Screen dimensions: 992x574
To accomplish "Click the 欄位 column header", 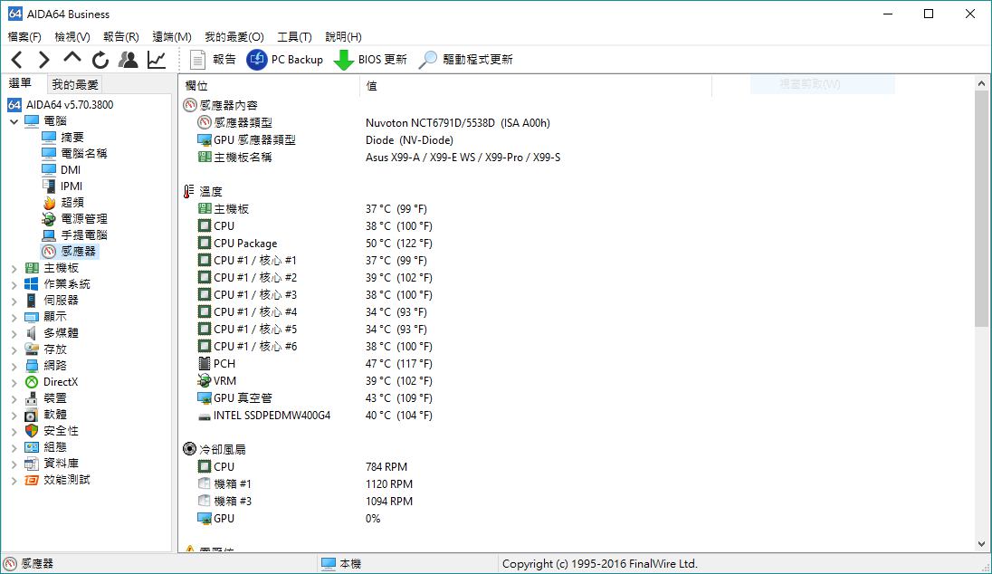I will tap(270, 85).
